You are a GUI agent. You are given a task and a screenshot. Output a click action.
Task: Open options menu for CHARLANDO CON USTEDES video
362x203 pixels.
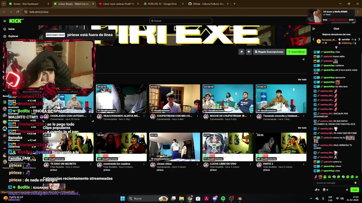pos(91,116)
